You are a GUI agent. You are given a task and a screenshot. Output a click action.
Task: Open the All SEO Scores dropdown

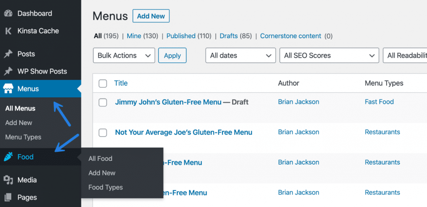(x=329, y=55)
